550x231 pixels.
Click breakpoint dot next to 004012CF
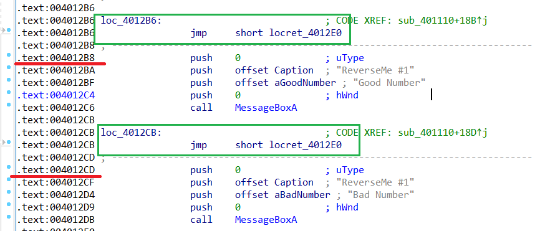[x=9, y=180]
